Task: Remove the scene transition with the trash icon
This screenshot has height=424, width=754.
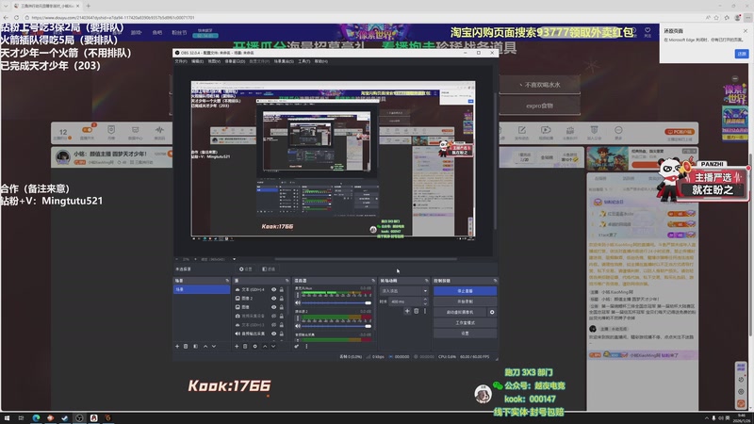Action: point(417,311)
